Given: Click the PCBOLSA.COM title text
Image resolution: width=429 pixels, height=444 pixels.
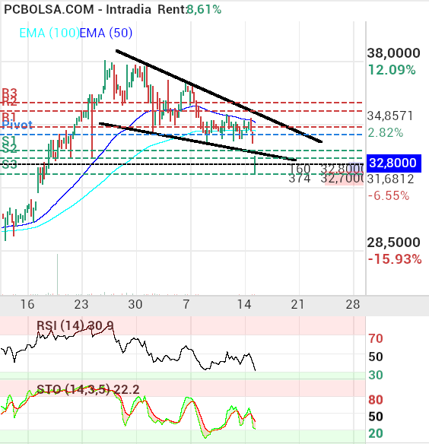Looking at the screenshot, I should 49,9.
